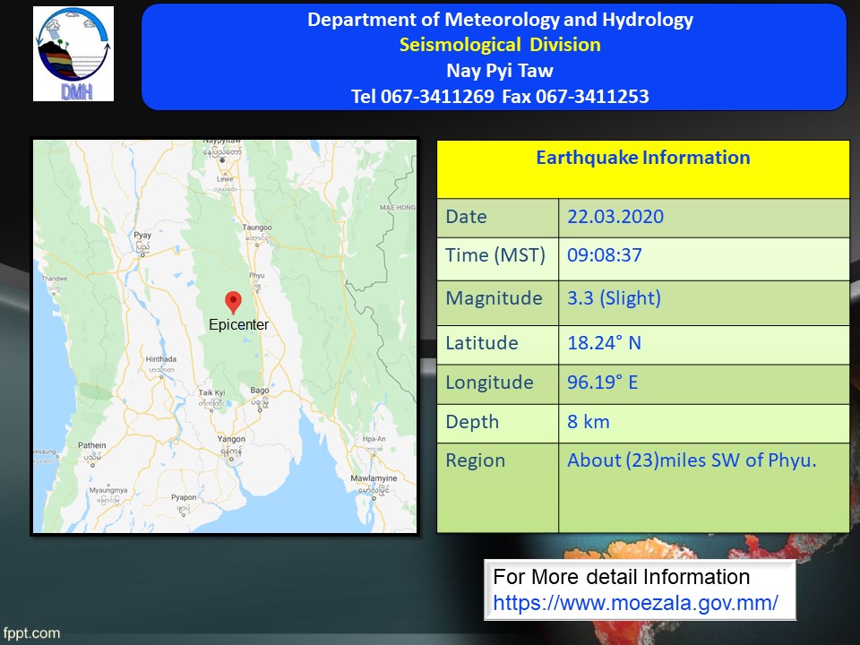Click the Bago label on map
The width and height of the screenshot is (860, 645).
[x=260, y=391]
